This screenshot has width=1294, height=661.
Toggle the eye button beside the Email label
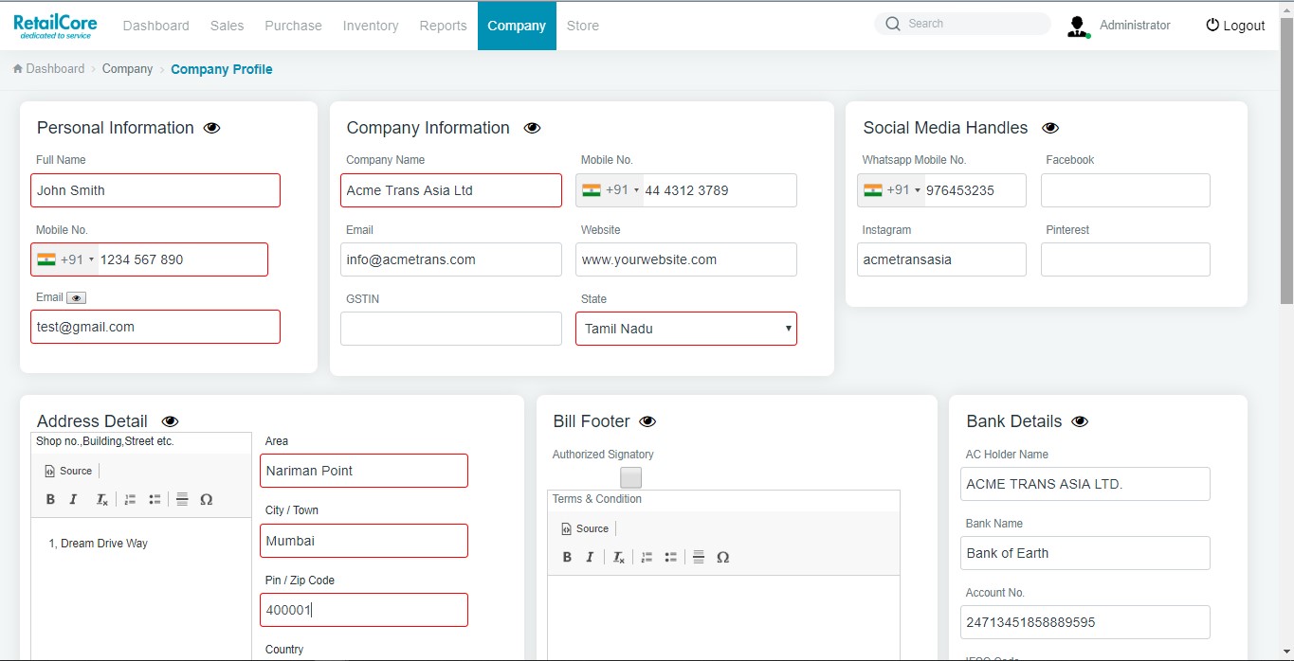coord(76,297)
